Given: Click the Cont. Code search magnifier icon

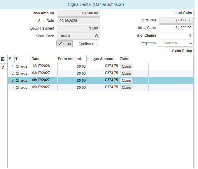Looking at the screenshot, I should click(97, 36).
